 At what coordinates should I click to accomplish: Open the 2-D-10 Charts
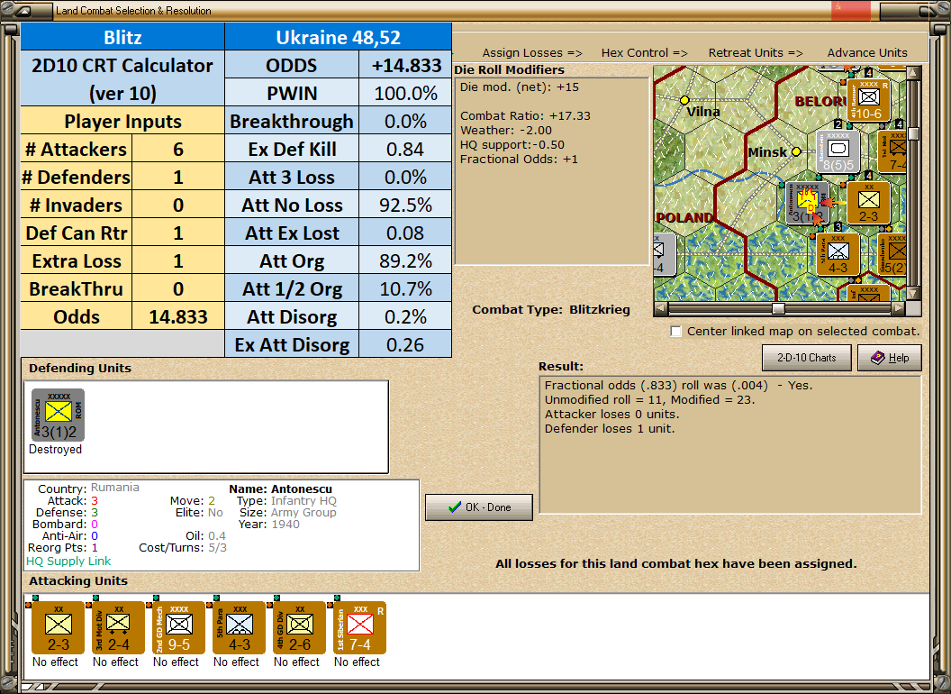(807, 358)
